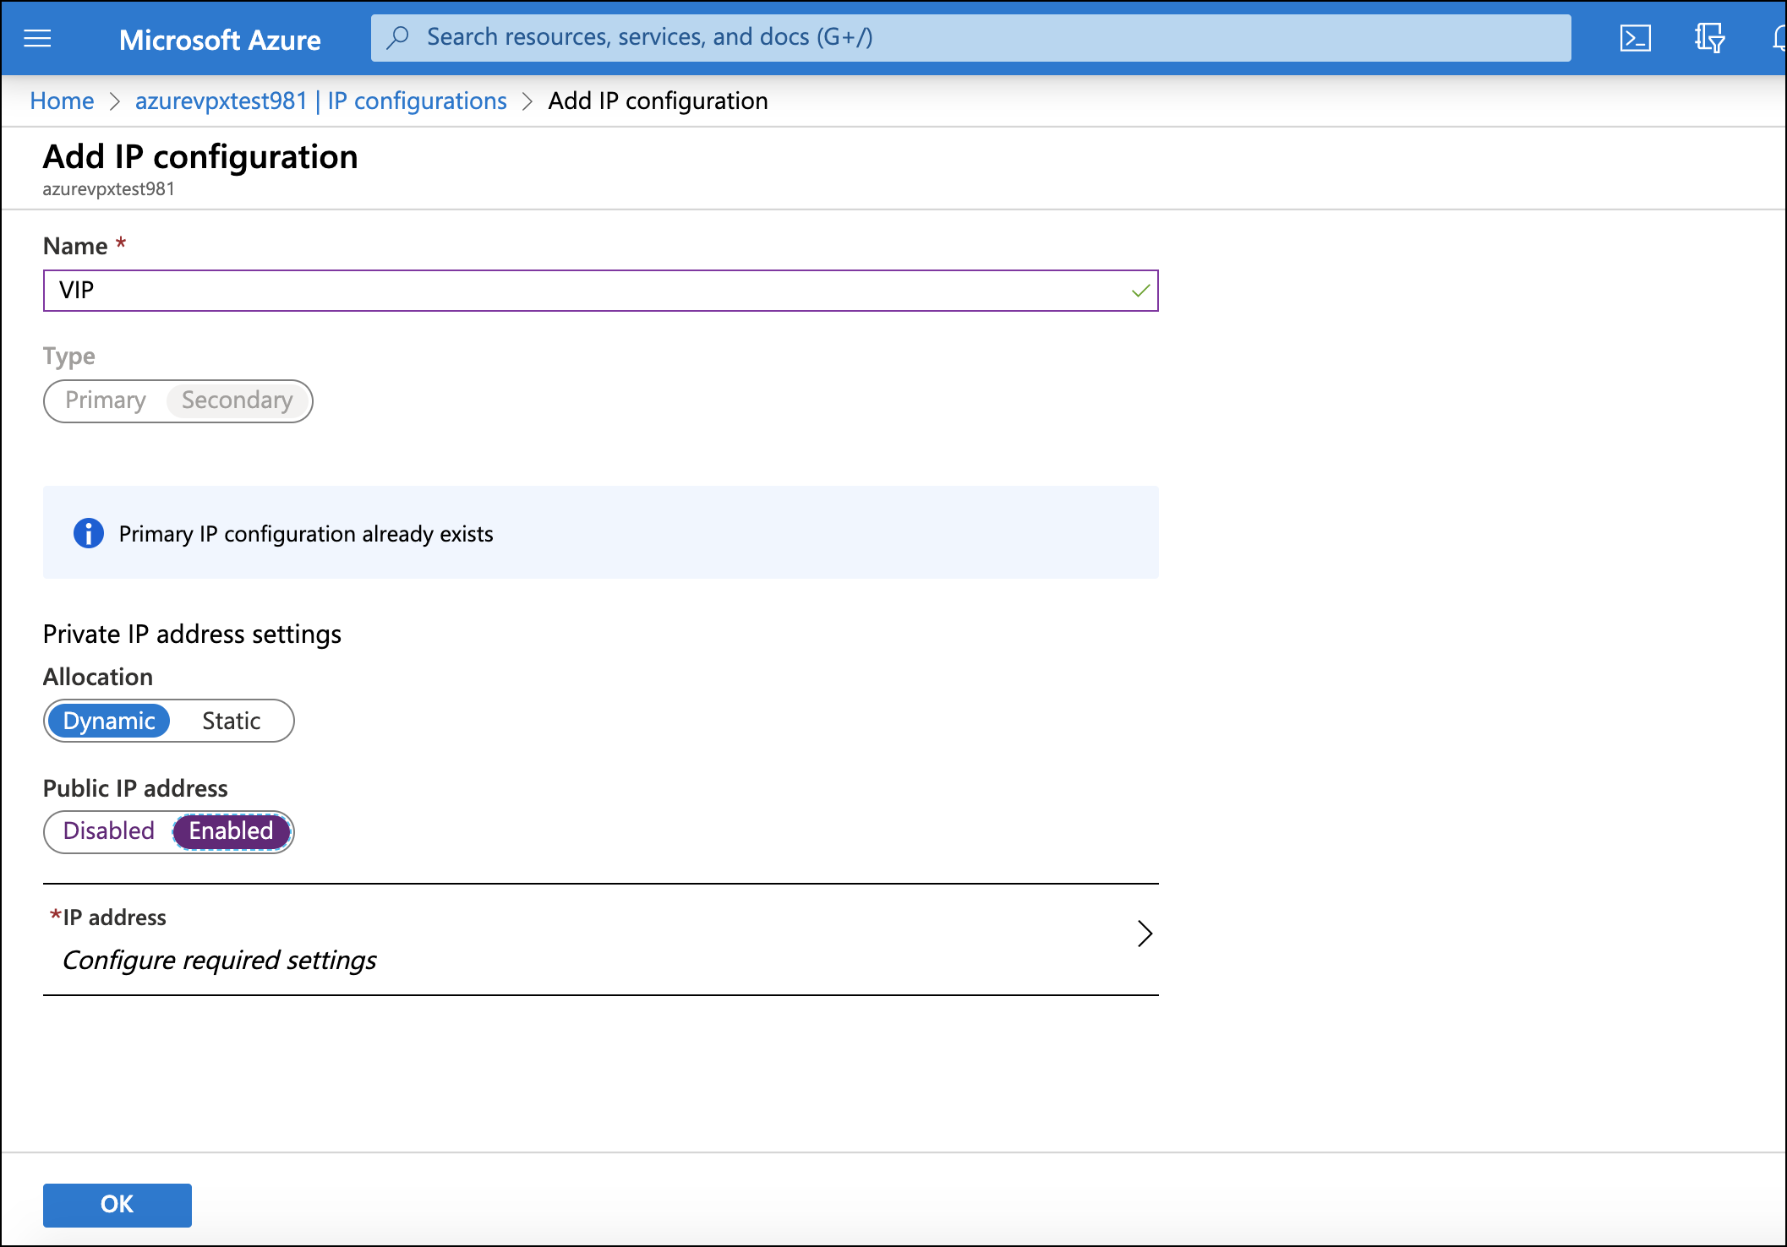1787x1247 pixels.
Task: Click the 'Allocation' label
Action: [x=98, y=677]
